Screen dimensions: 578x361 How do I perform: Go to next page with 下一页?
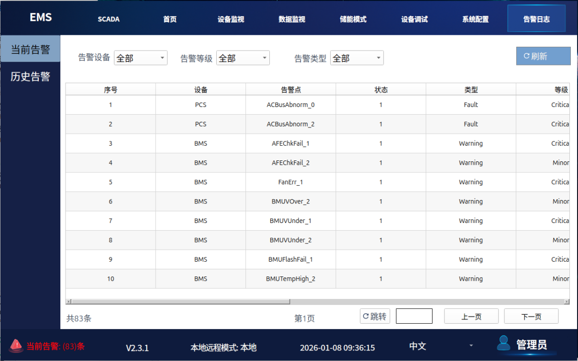click(531, 316)
